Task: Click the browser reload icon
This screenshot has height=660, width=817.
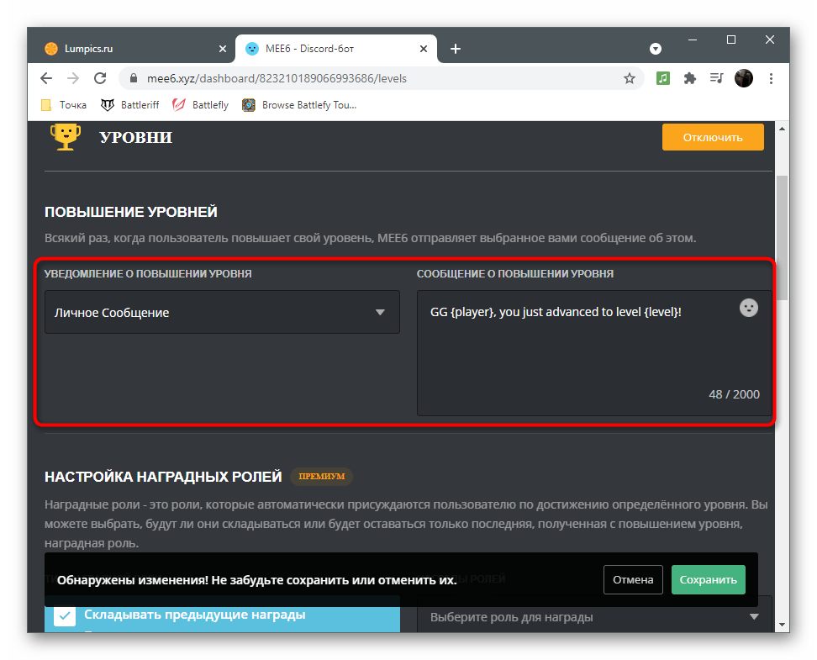Action: (x=100, y=78)
